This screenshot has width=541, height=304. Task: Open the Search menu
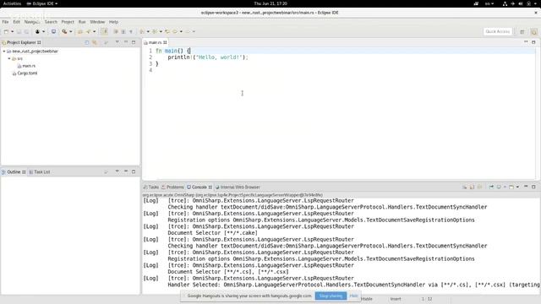(x=51, y=22)
